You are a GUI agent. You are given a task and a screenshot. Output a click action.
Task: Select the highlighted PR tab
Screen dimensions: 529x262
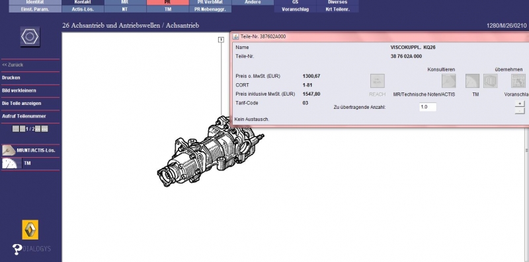pyautogui.click(x=168, y=2)
